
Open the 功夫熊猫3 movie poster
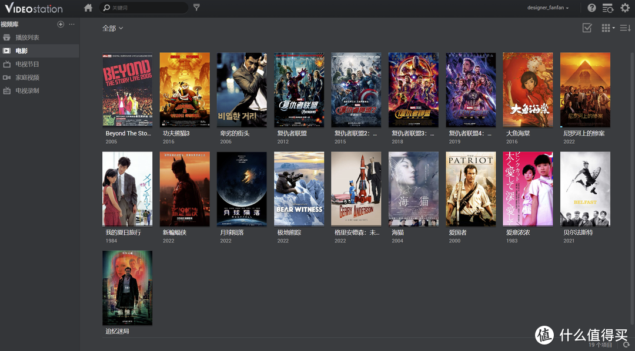pos(185,89)
